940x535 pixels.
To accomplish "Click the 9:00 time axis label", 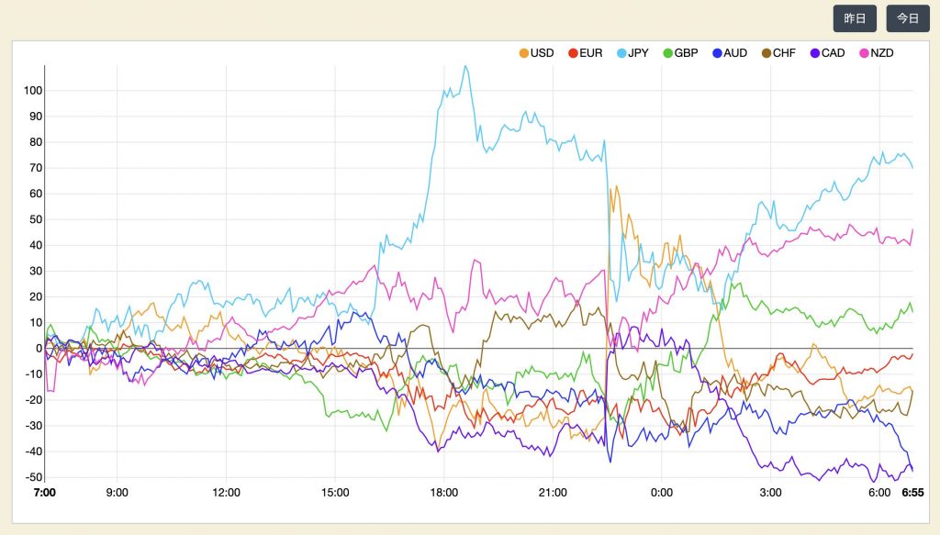I will click(117, 493).
